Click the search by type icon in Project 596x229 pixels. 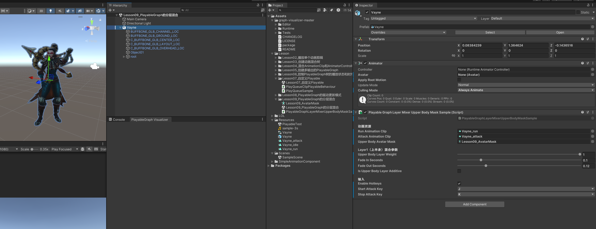click(x=325, y=10)
